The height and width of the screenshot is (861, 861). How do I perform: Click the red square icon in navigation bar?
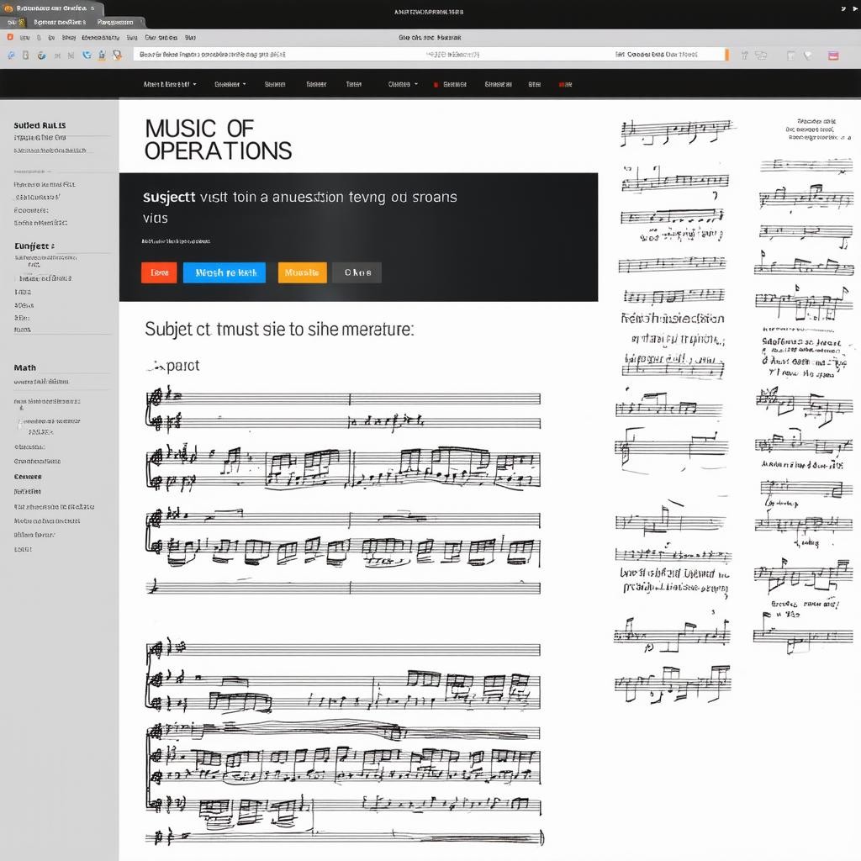click(x=436, y=84)
